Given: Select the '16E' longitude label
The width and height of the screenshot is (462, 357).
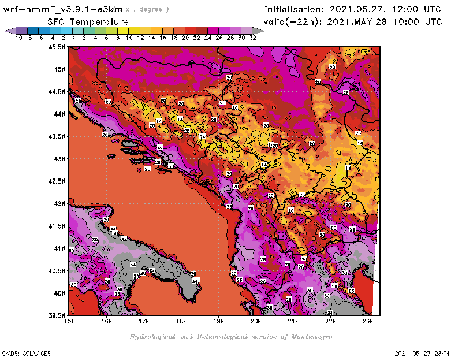Looking at the screenshot, I should tap(107, 321).
